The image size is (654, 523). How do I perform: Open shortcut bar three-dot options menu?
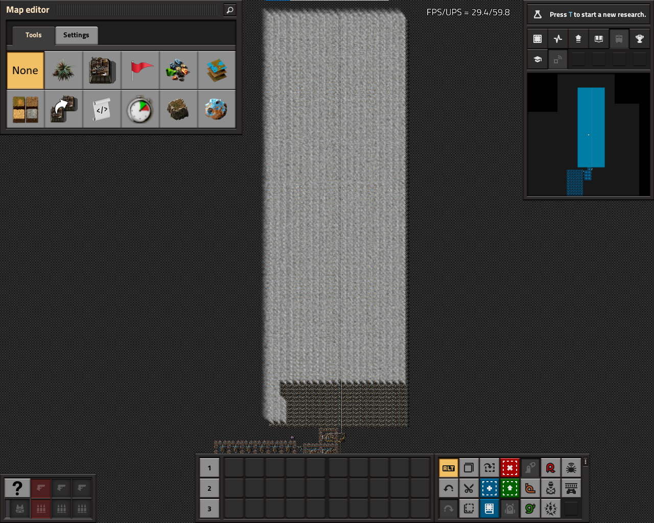click(586, 462)
